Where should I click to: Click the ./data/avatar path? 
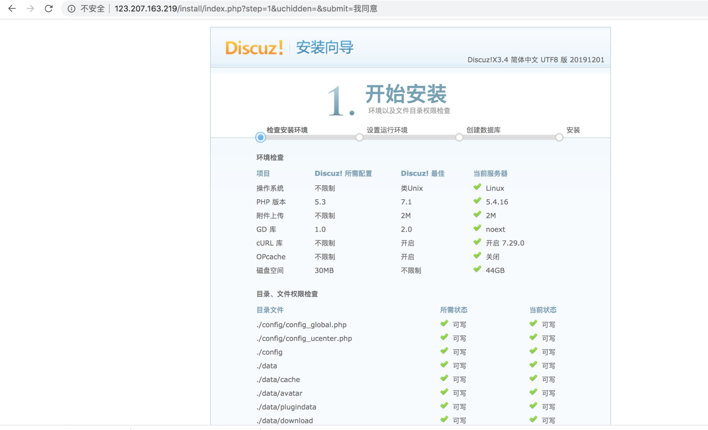[279, 393]
